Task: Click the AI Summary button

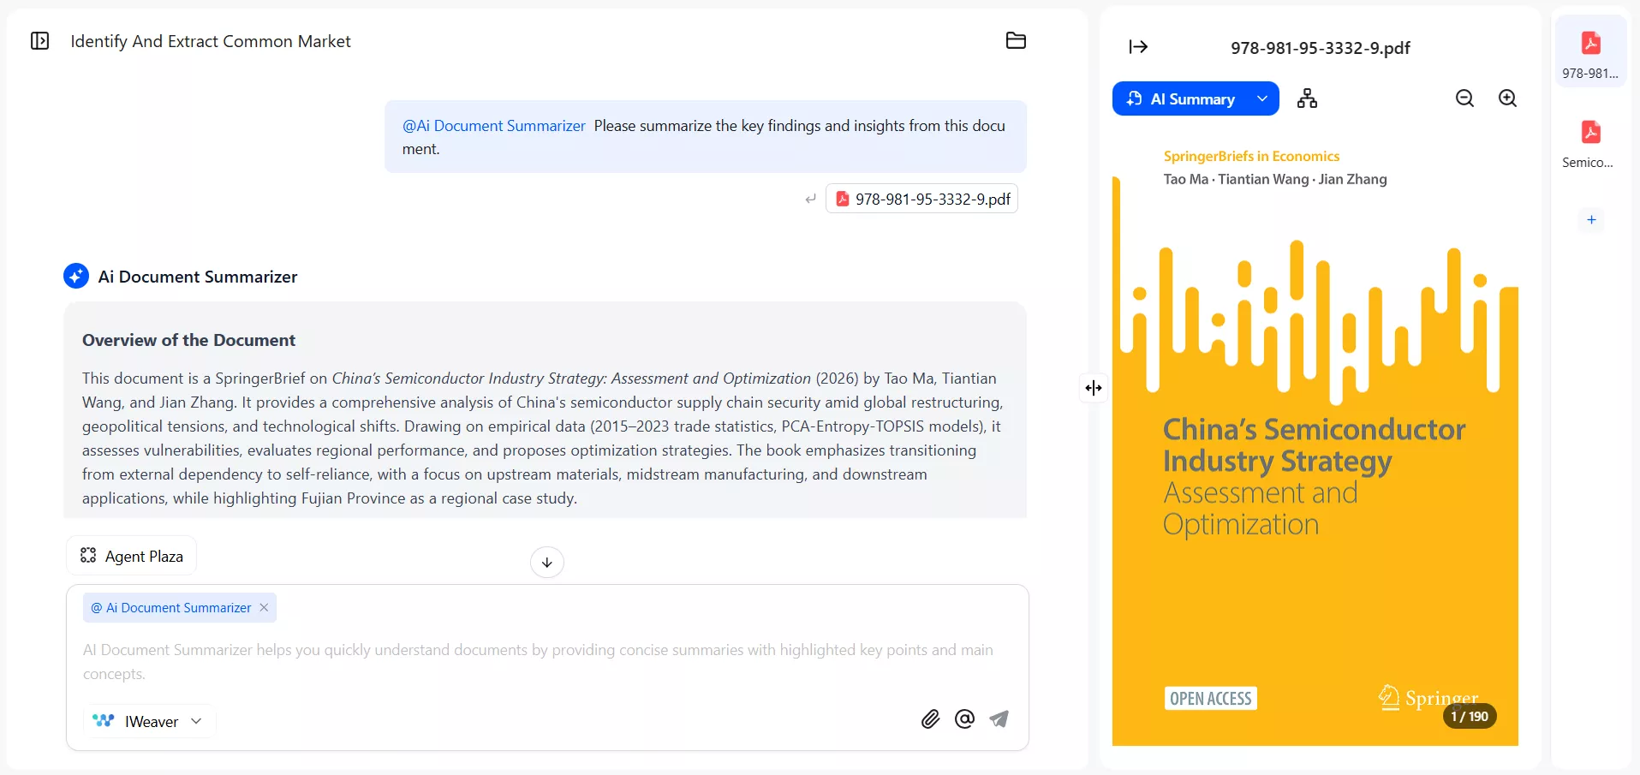Action: point(1183,98)
